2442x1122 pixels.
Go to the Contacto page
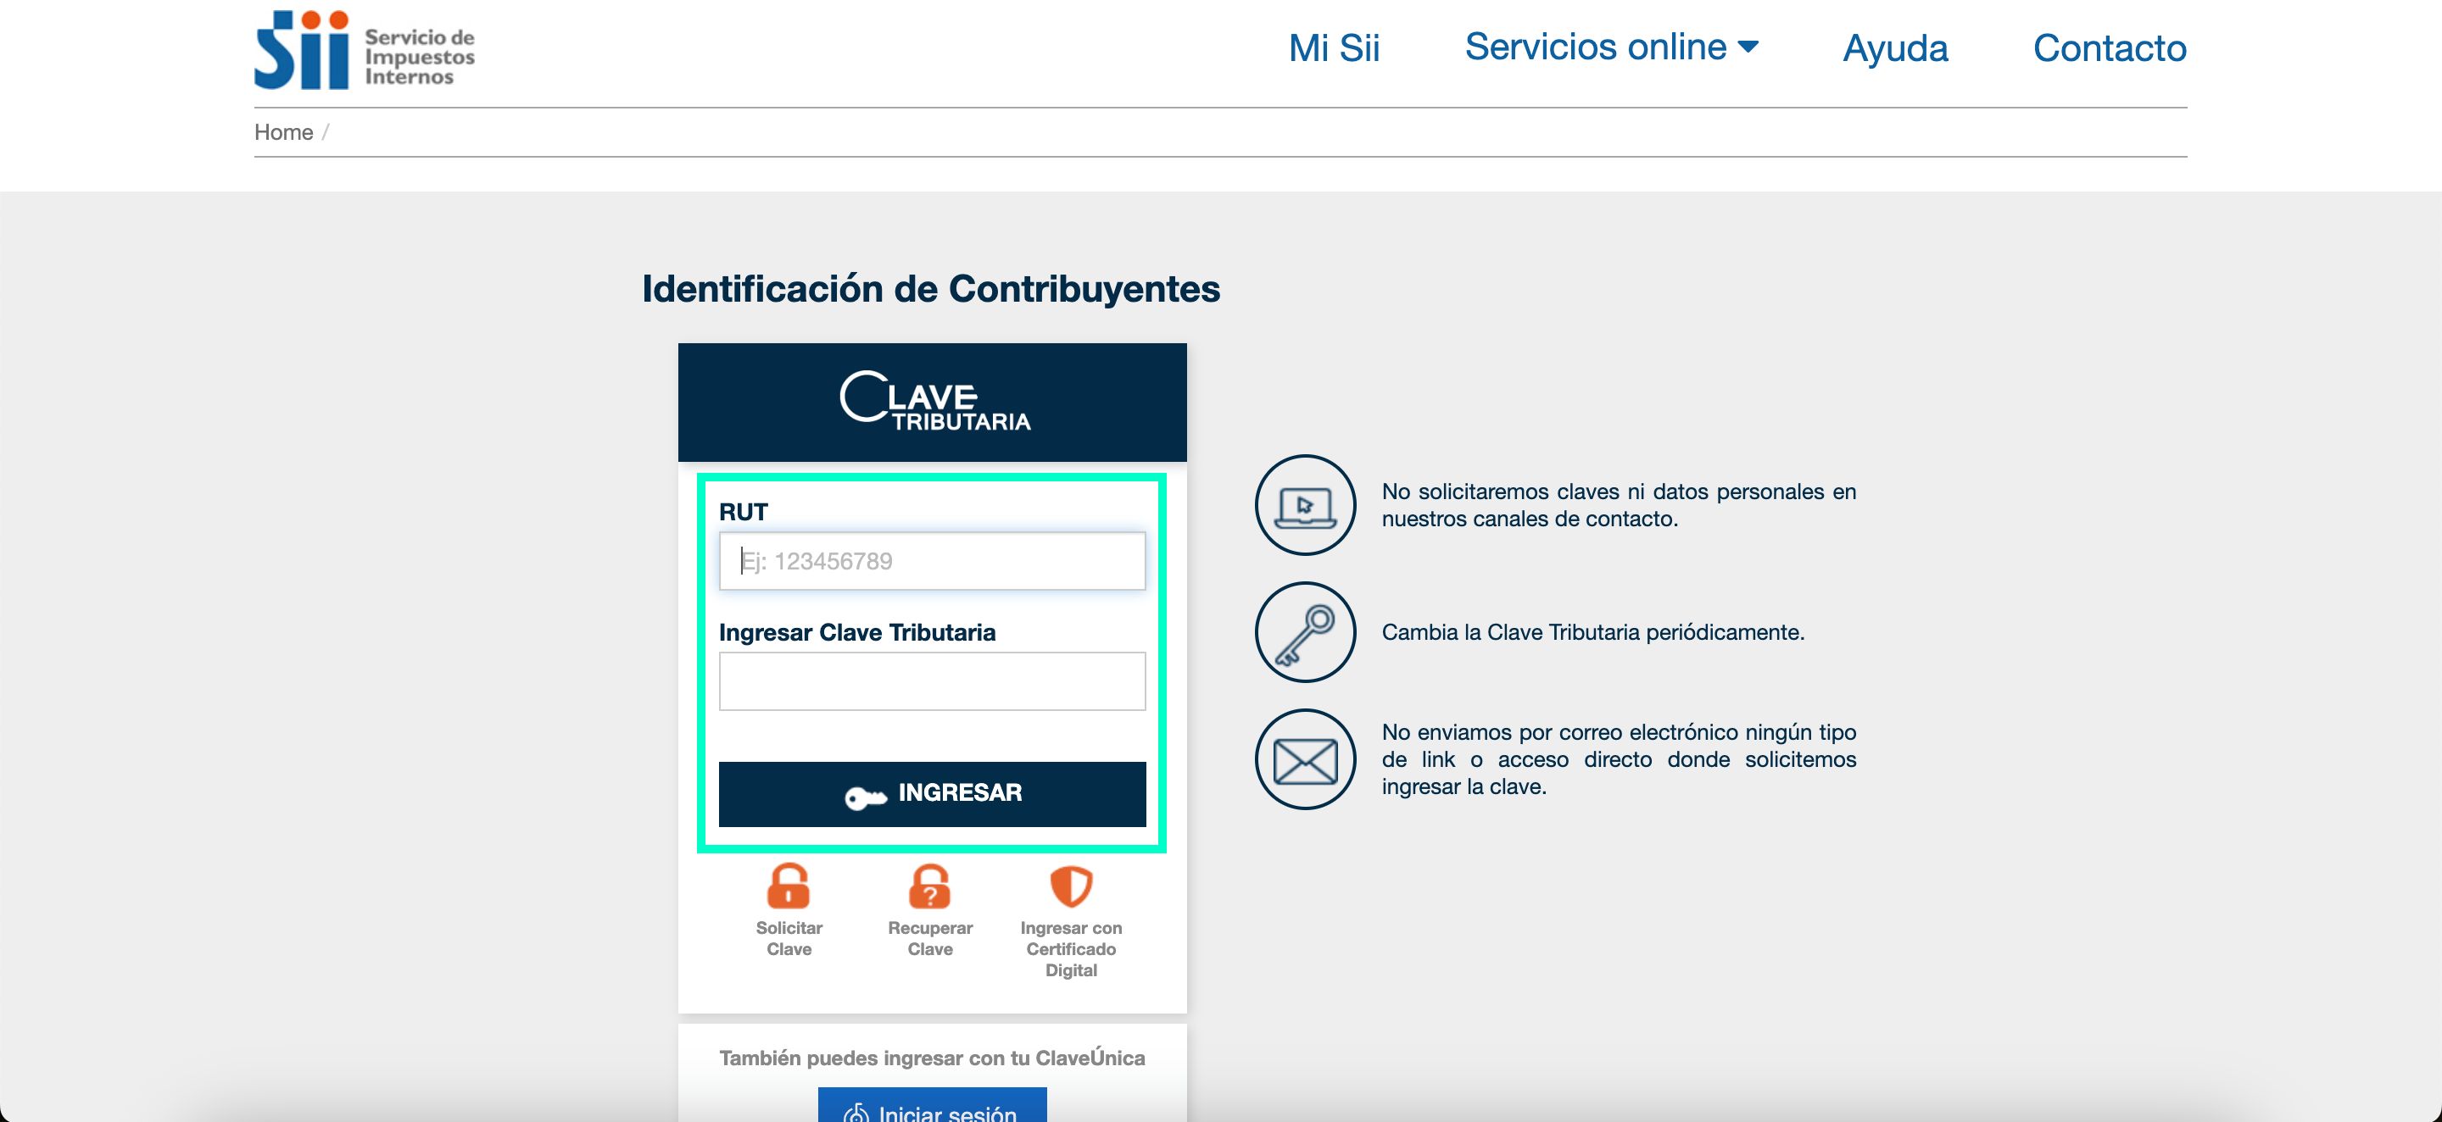pos(2110,48)
